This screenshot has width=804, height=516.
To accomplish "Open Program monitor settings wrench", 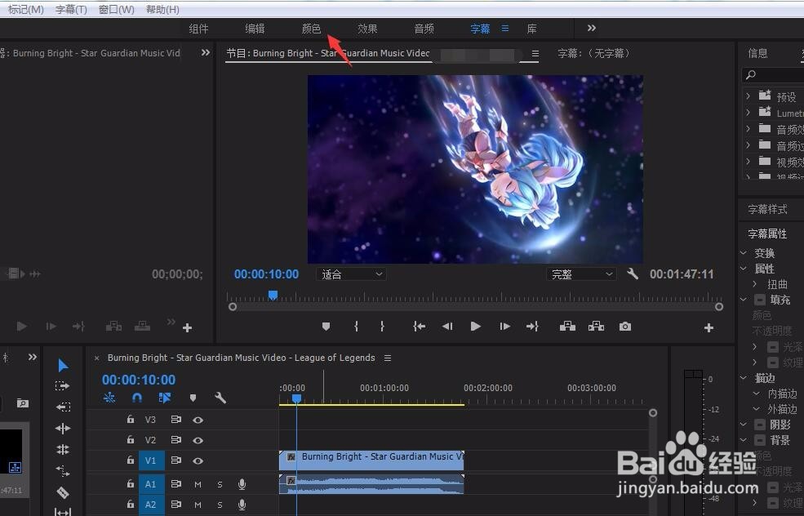I will pos(633,274).
